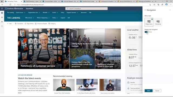Image resolution: width=173 pixels, height=97 pixels.
Task: Open browser collections icon
Action: click(158, 5)
